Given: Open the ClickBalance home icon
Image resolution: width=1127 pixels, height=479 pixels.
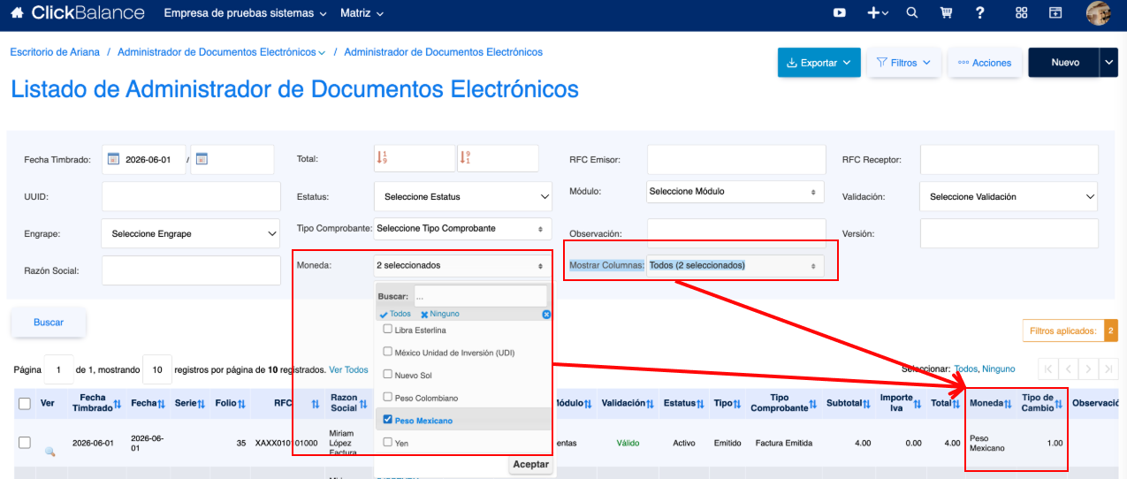Looking at the screenshot, I should coord(17,13).
